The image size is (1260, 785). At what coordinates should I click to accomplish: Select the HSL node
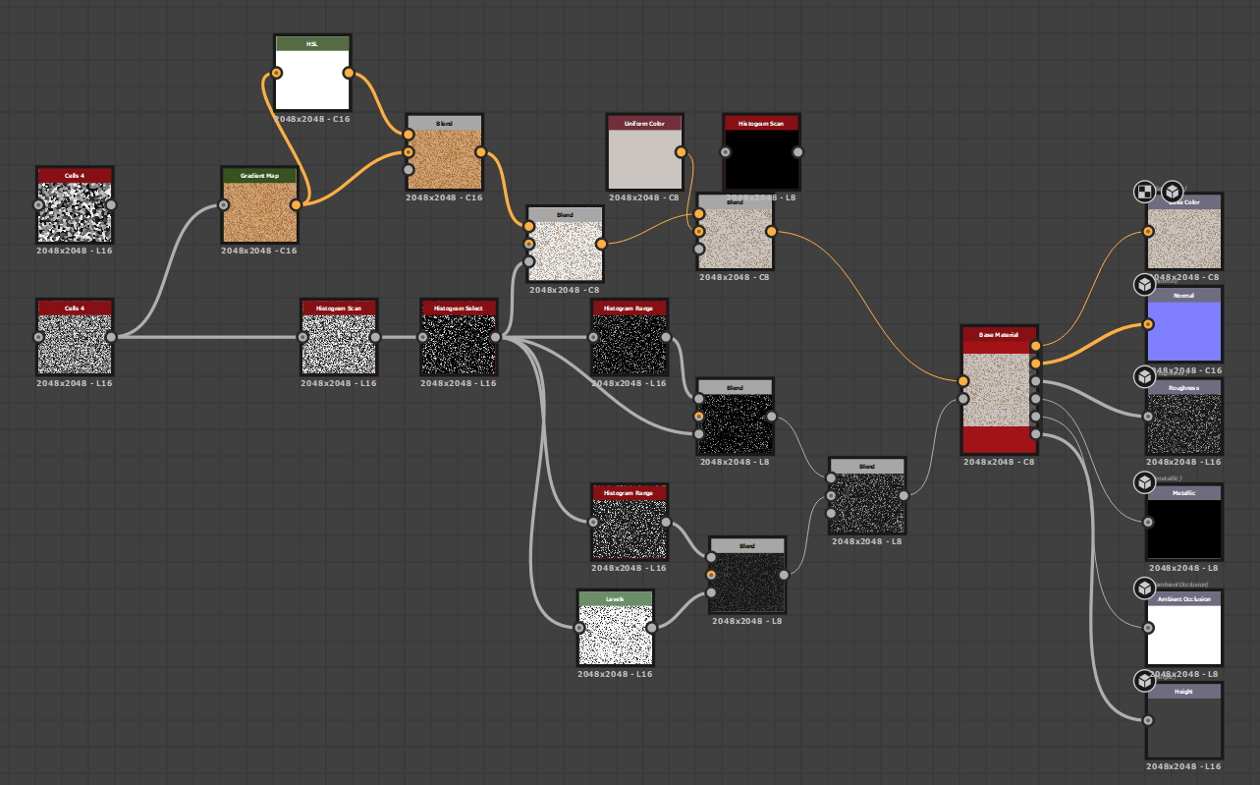tap(312, 74)
